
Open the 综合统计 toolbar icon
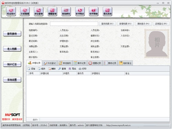tap(11, 11)
